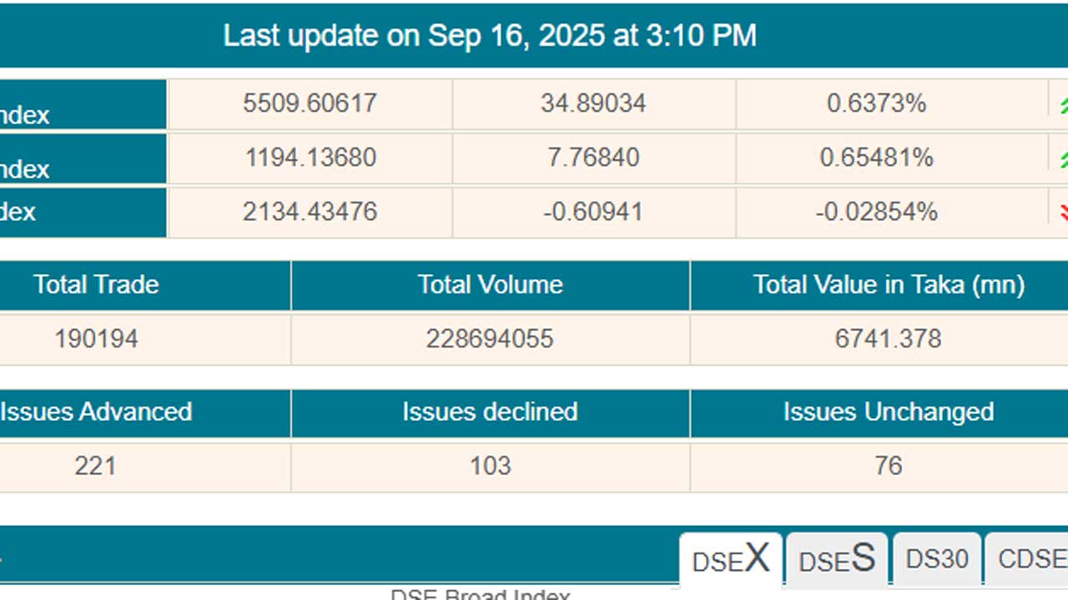Screen dimensions: 1068x600
Task: Click the green up arrow beside 0.6373%
Action: click(1061, 105)
